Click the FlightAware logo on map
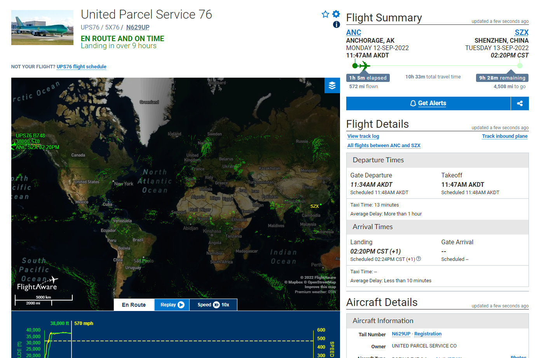The width and height of the screenshot is (539, 358). point(37,284)
